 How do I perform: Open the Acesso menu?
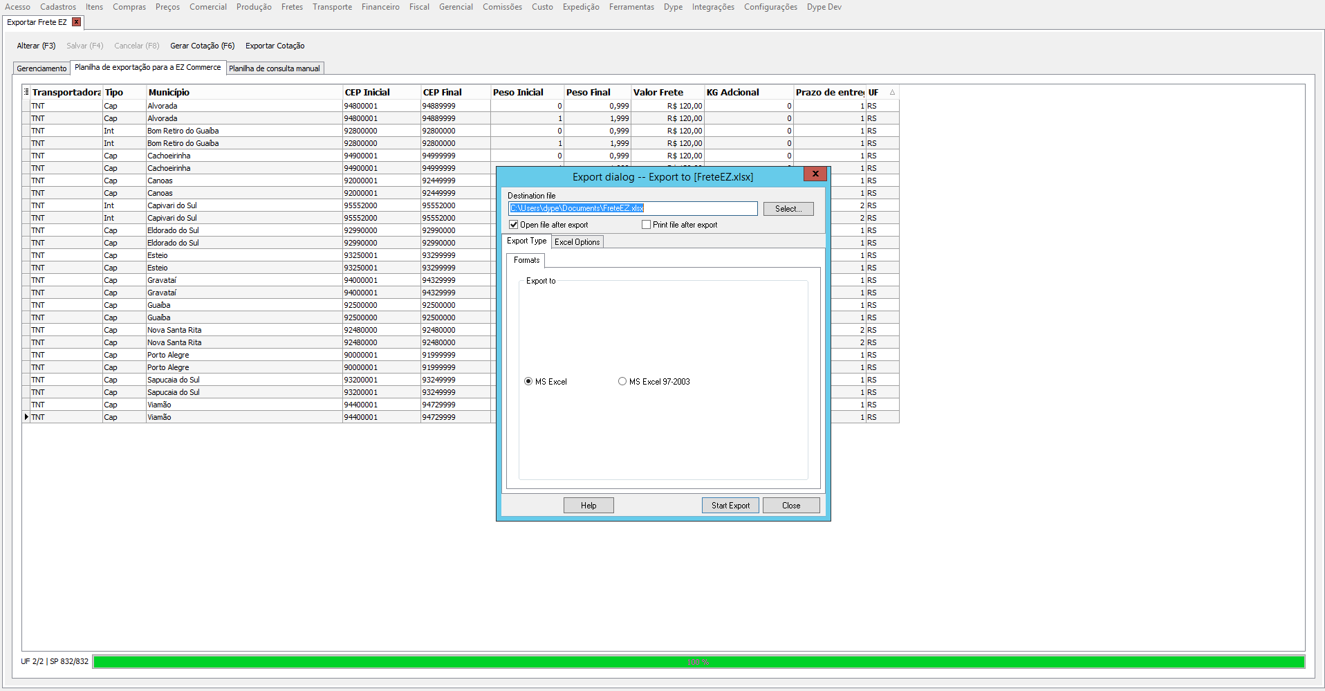pos(17,7)
